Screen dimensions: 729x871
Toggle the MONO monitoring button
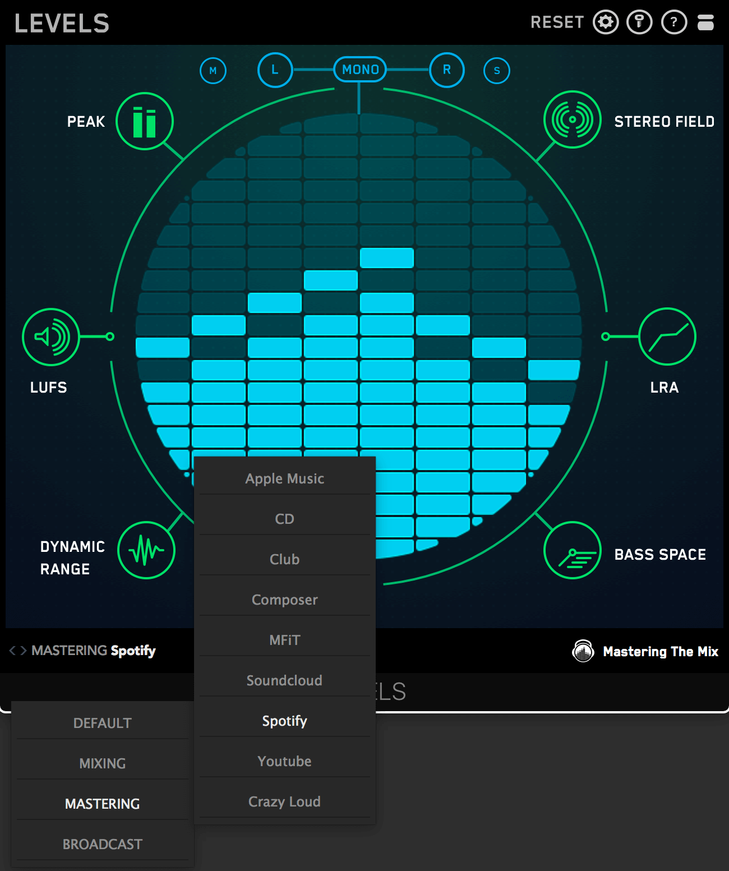pos(360,70)
